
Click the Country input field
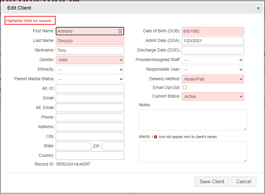pyautogui.click(x=90, y=156)
